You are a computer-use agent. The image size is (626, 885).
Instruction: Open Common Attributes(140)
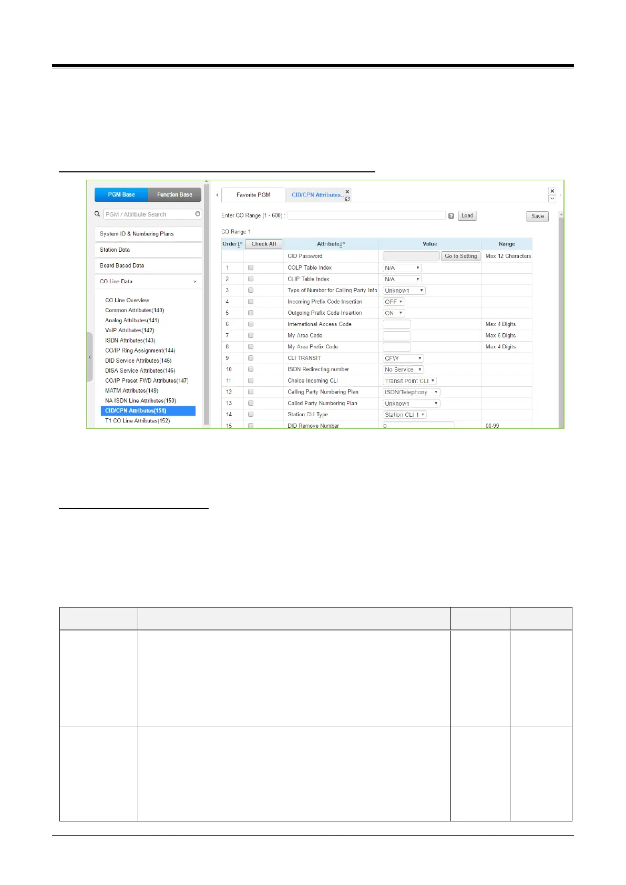(135, 311)
